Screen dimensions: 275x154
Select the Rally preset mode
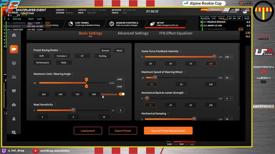[x=64, y=62]
